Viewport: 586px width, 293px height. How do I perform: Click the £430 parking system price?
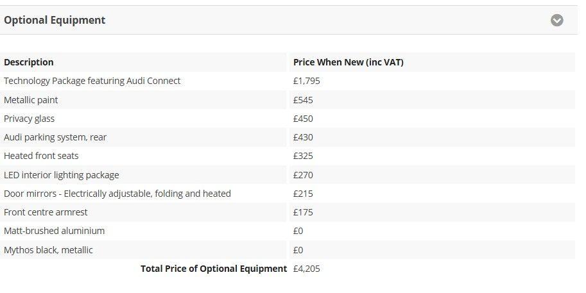pyautogui.click(x=303, y=137)
